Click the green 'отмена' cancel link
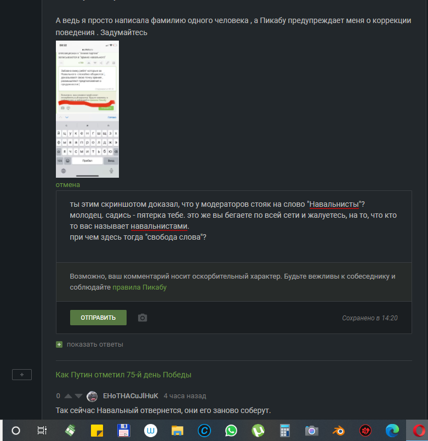Viewport: 428px width, 441px height. (68, 185)
